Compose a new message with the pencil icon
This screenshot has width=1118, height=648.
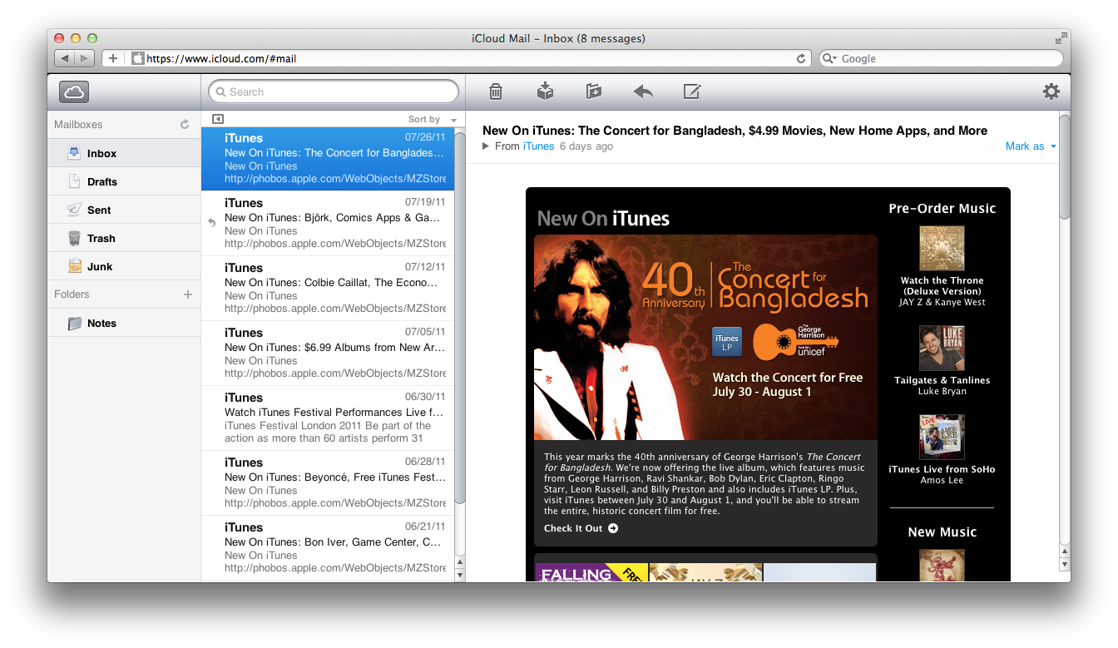[692, 92]
